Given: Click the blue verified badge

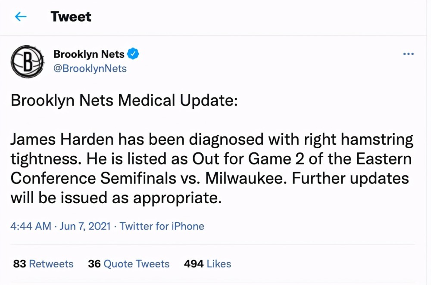Looking at the screenshot, I should pyautogui.click(x=133, y=54).
